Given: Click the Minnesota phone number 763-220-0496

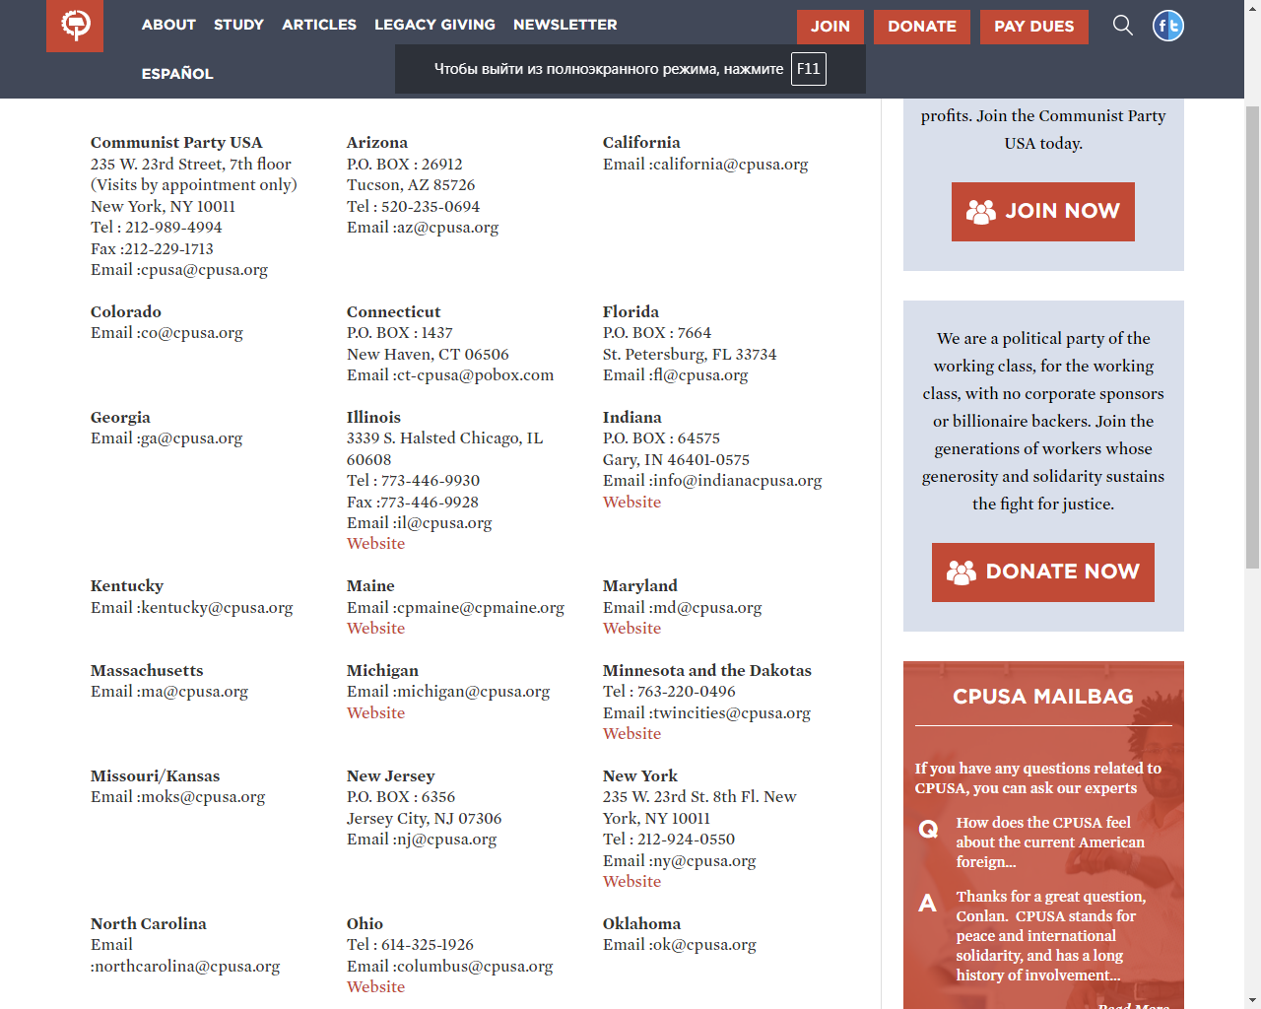Looking at the screenshot, I should point(687,692).
